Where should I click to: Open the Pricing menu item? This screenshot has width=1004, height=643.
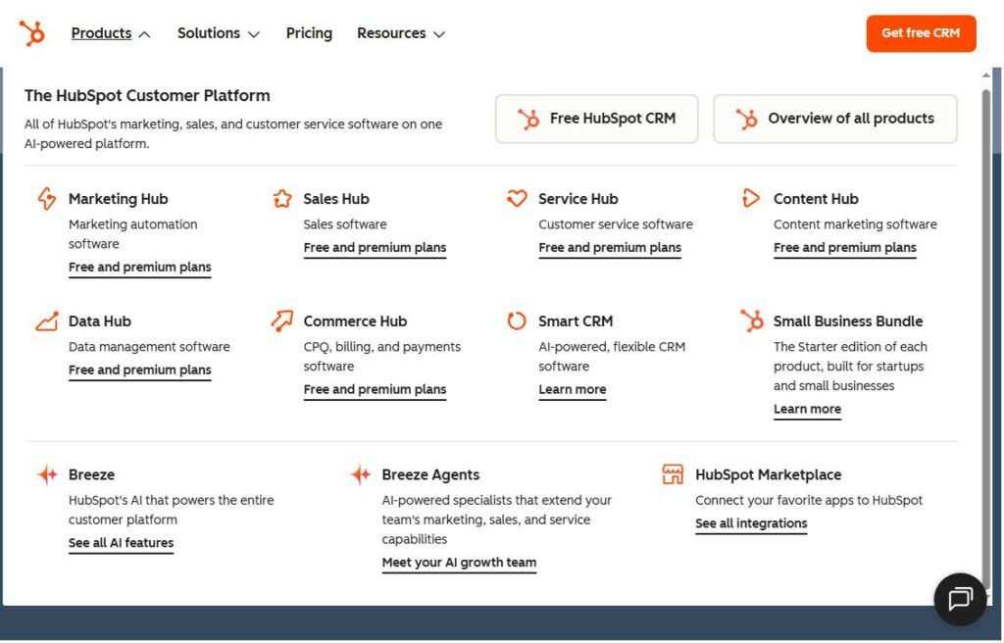tap(309, 32)
